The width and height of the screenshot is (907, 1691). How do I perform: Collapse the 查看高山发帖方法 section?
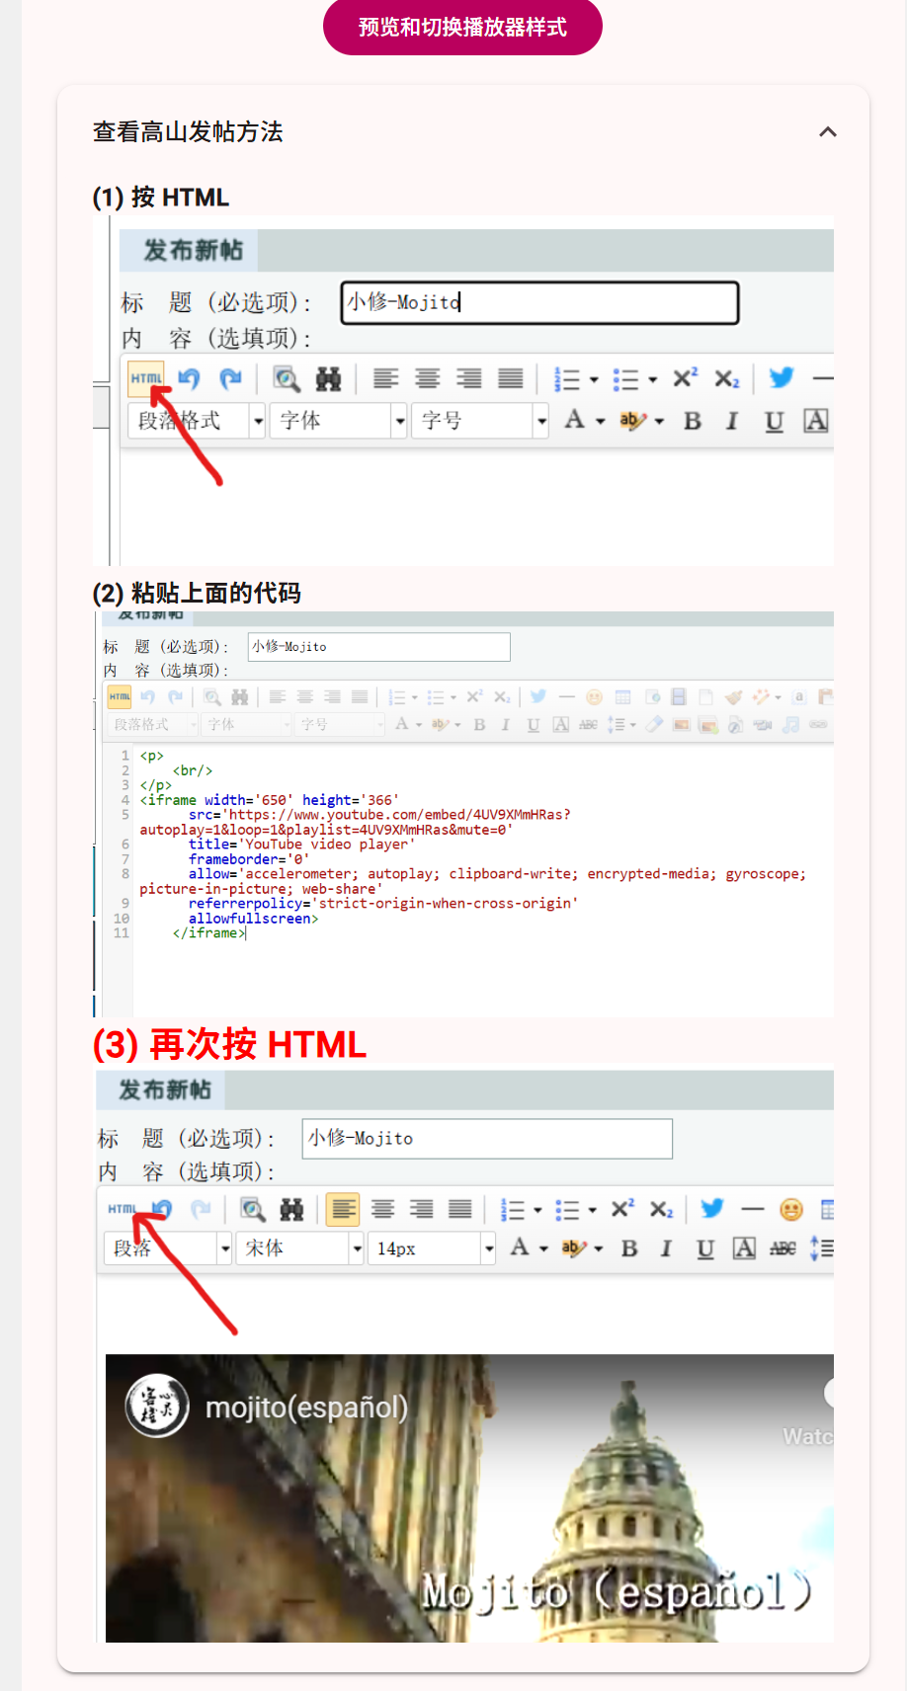[827, 132]
